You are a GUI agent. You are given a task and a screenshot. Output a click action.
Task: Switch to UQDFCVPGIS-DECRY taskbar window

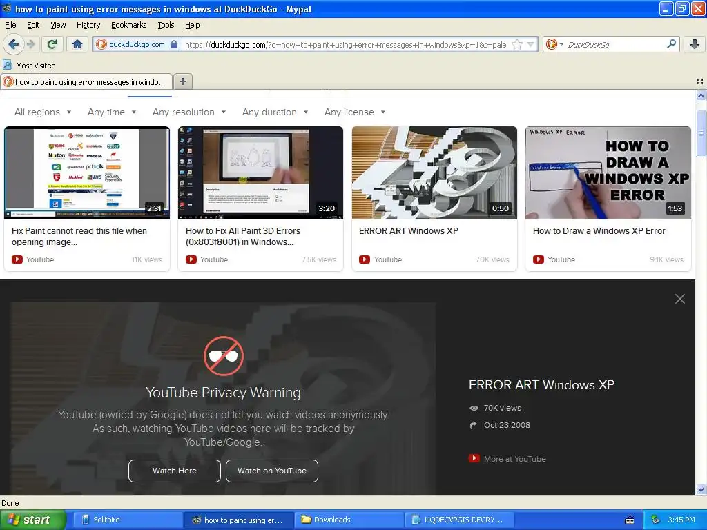click(460, 520)
